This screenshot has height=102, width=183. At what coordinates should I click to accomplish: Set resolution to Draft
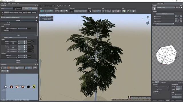click(x=85, y=11)
